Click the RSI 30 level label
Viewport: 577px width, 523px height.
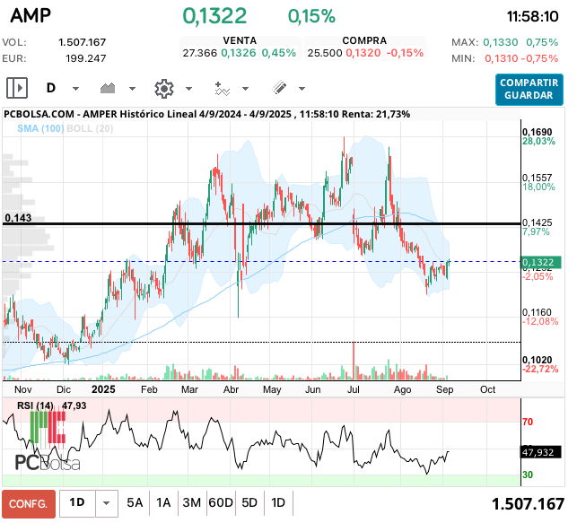(528, 475)
